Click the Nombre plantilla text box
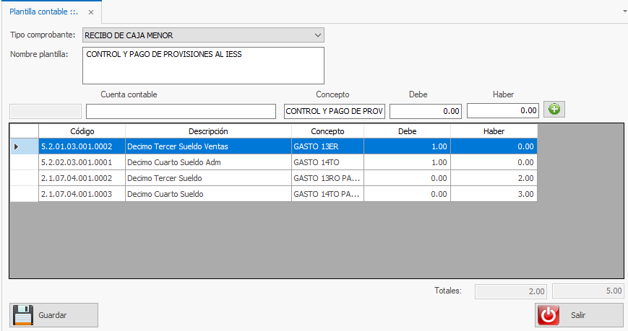Viewport: 628px width, 331px height. (204, 66)
